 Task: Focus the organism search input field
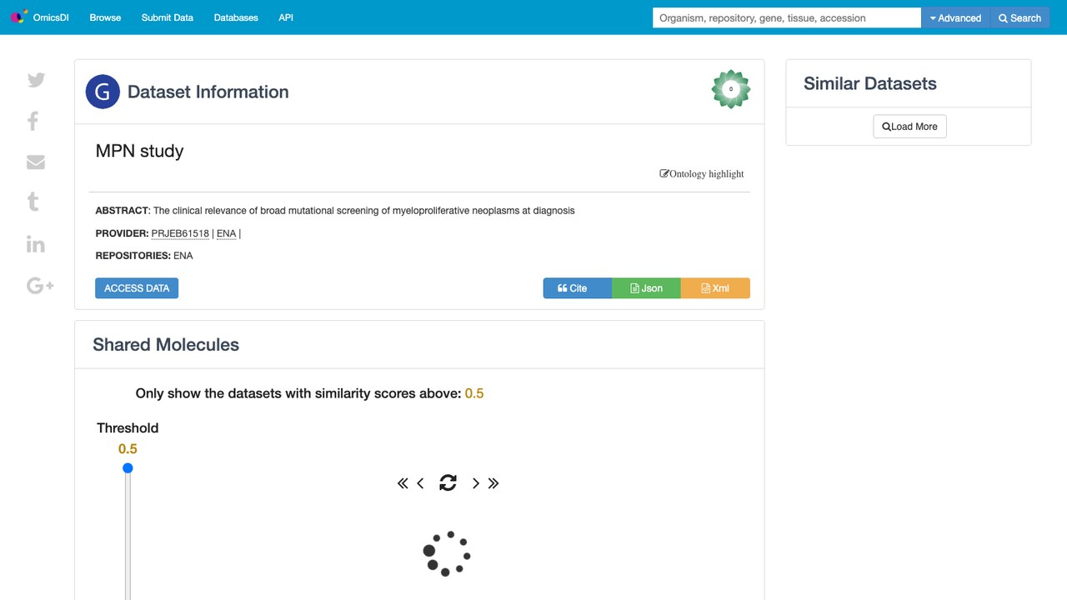[x=787, y=17]
